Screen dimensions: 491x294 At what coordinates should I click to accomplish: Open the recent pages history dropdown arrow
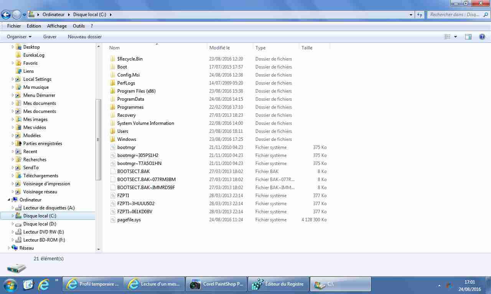(x=24, y=15)
